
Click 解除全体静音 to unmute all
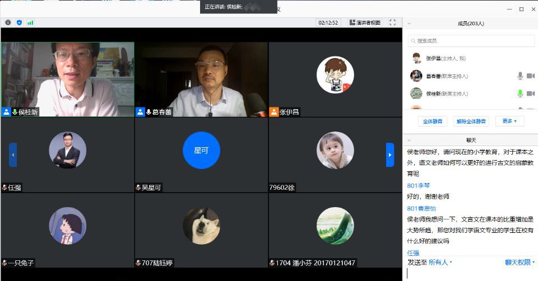click(471, 121)
